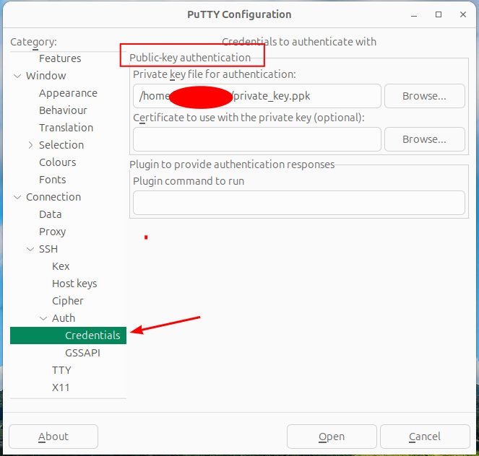The width and height of the screenshot is (479, 456).
Task: Go to the Colours settings category
Action: point(57,162)
